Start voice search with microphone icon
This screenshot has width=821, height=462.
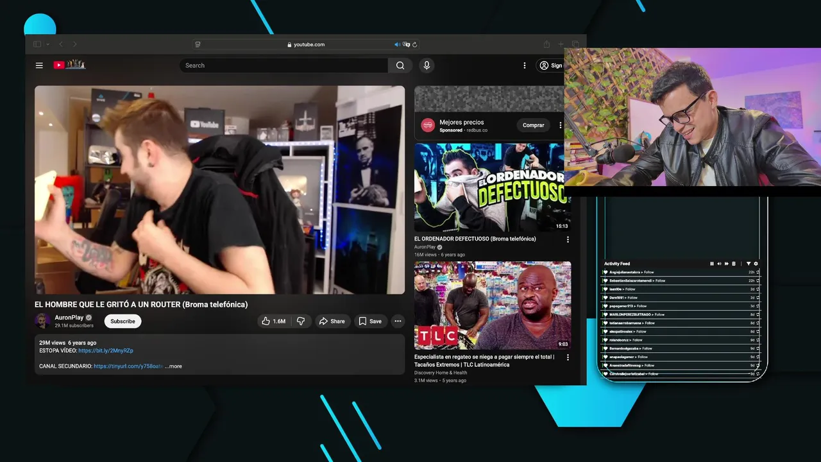coord(427,65)
